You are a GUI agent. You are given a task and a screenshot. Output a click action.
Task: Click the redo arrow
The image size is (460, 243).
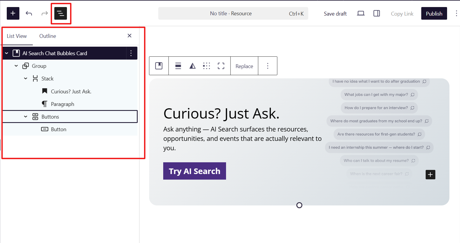click(x=45, y=13)
